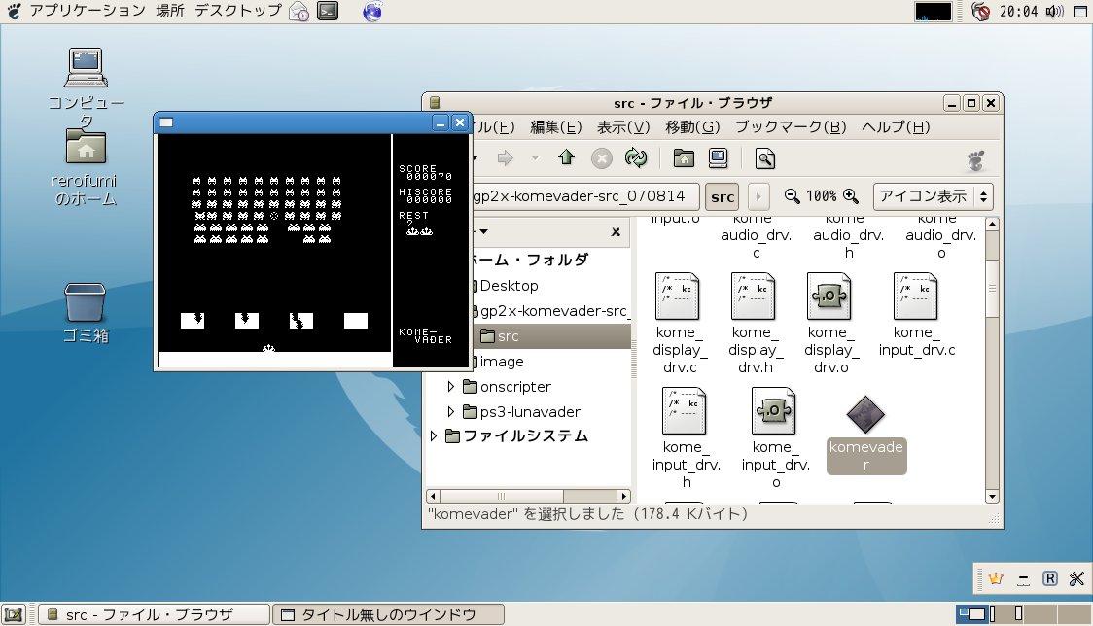Click the game window menu icon
This screenshot has width=1093, height=626.
coord(166,122)
